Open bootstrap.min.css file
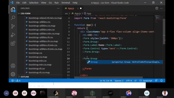The height and width of the screenshot is (98, 174). coord(38,61)
